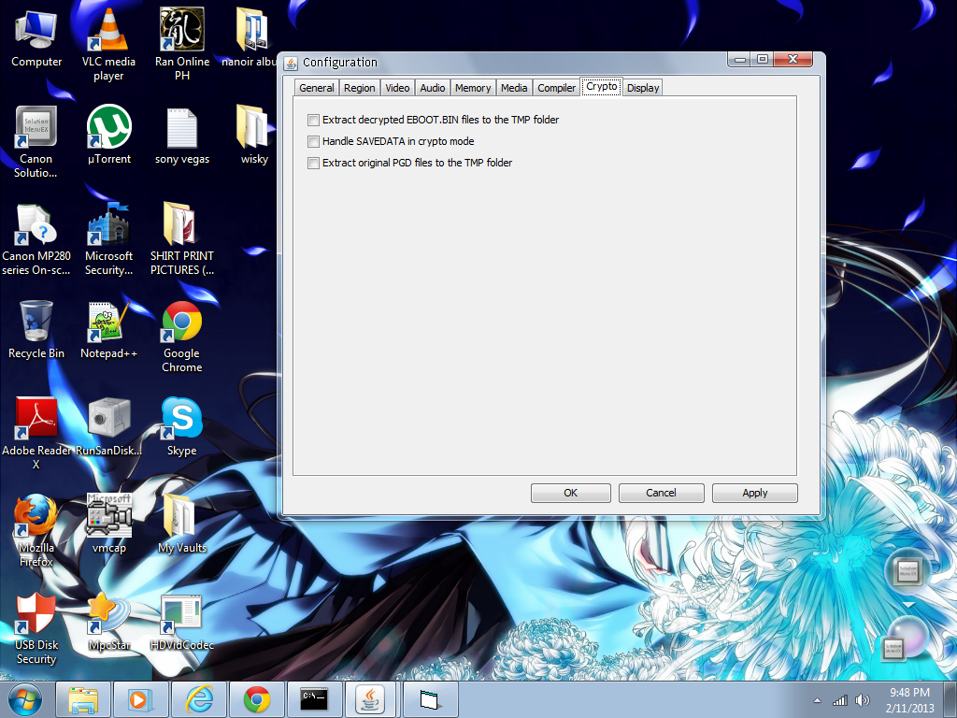Select Google Chrome desktop shortcut

pos(182,337)
